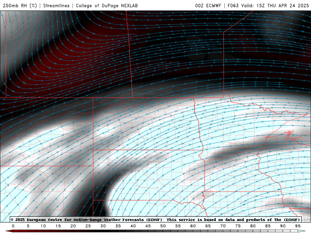The height and width of the screenshot is (233, 311).
Task: Click the "55" color scale label
Action: point(178,226)
